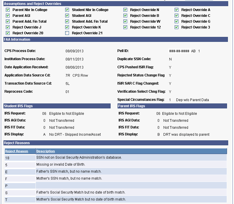Image resolution: width=234 pixels, height=204 pixels.
Task: Uncheck Reject Override A checkbox
Action: pos(177,10)
